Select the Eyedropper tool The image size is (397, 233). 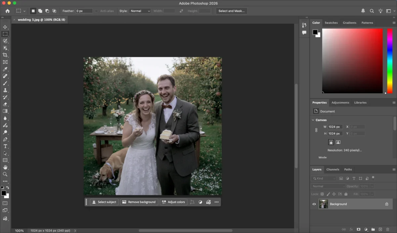[5, 69]
